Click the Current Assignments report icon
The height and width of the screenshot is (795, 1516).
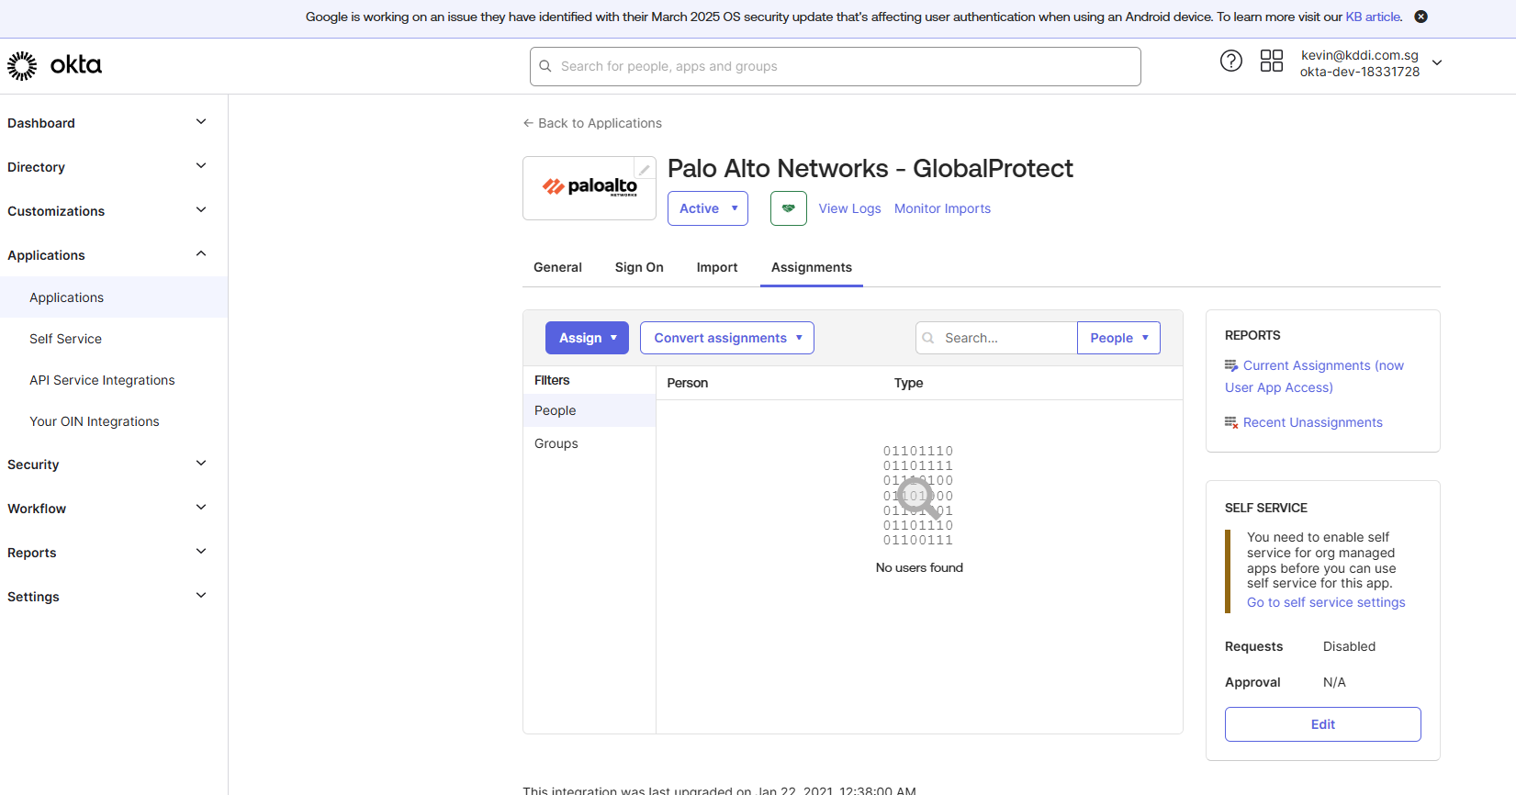point(1231,365)
